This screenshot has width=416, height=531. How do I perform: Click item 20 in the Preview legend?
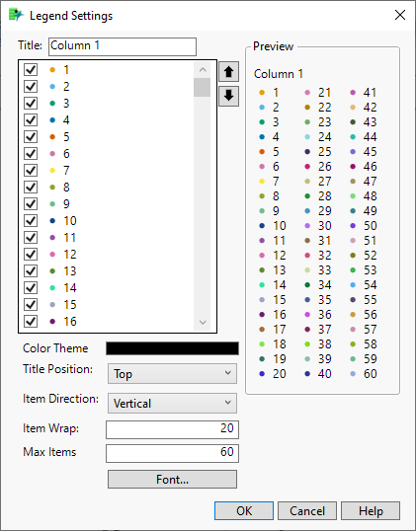click(273, 373)
